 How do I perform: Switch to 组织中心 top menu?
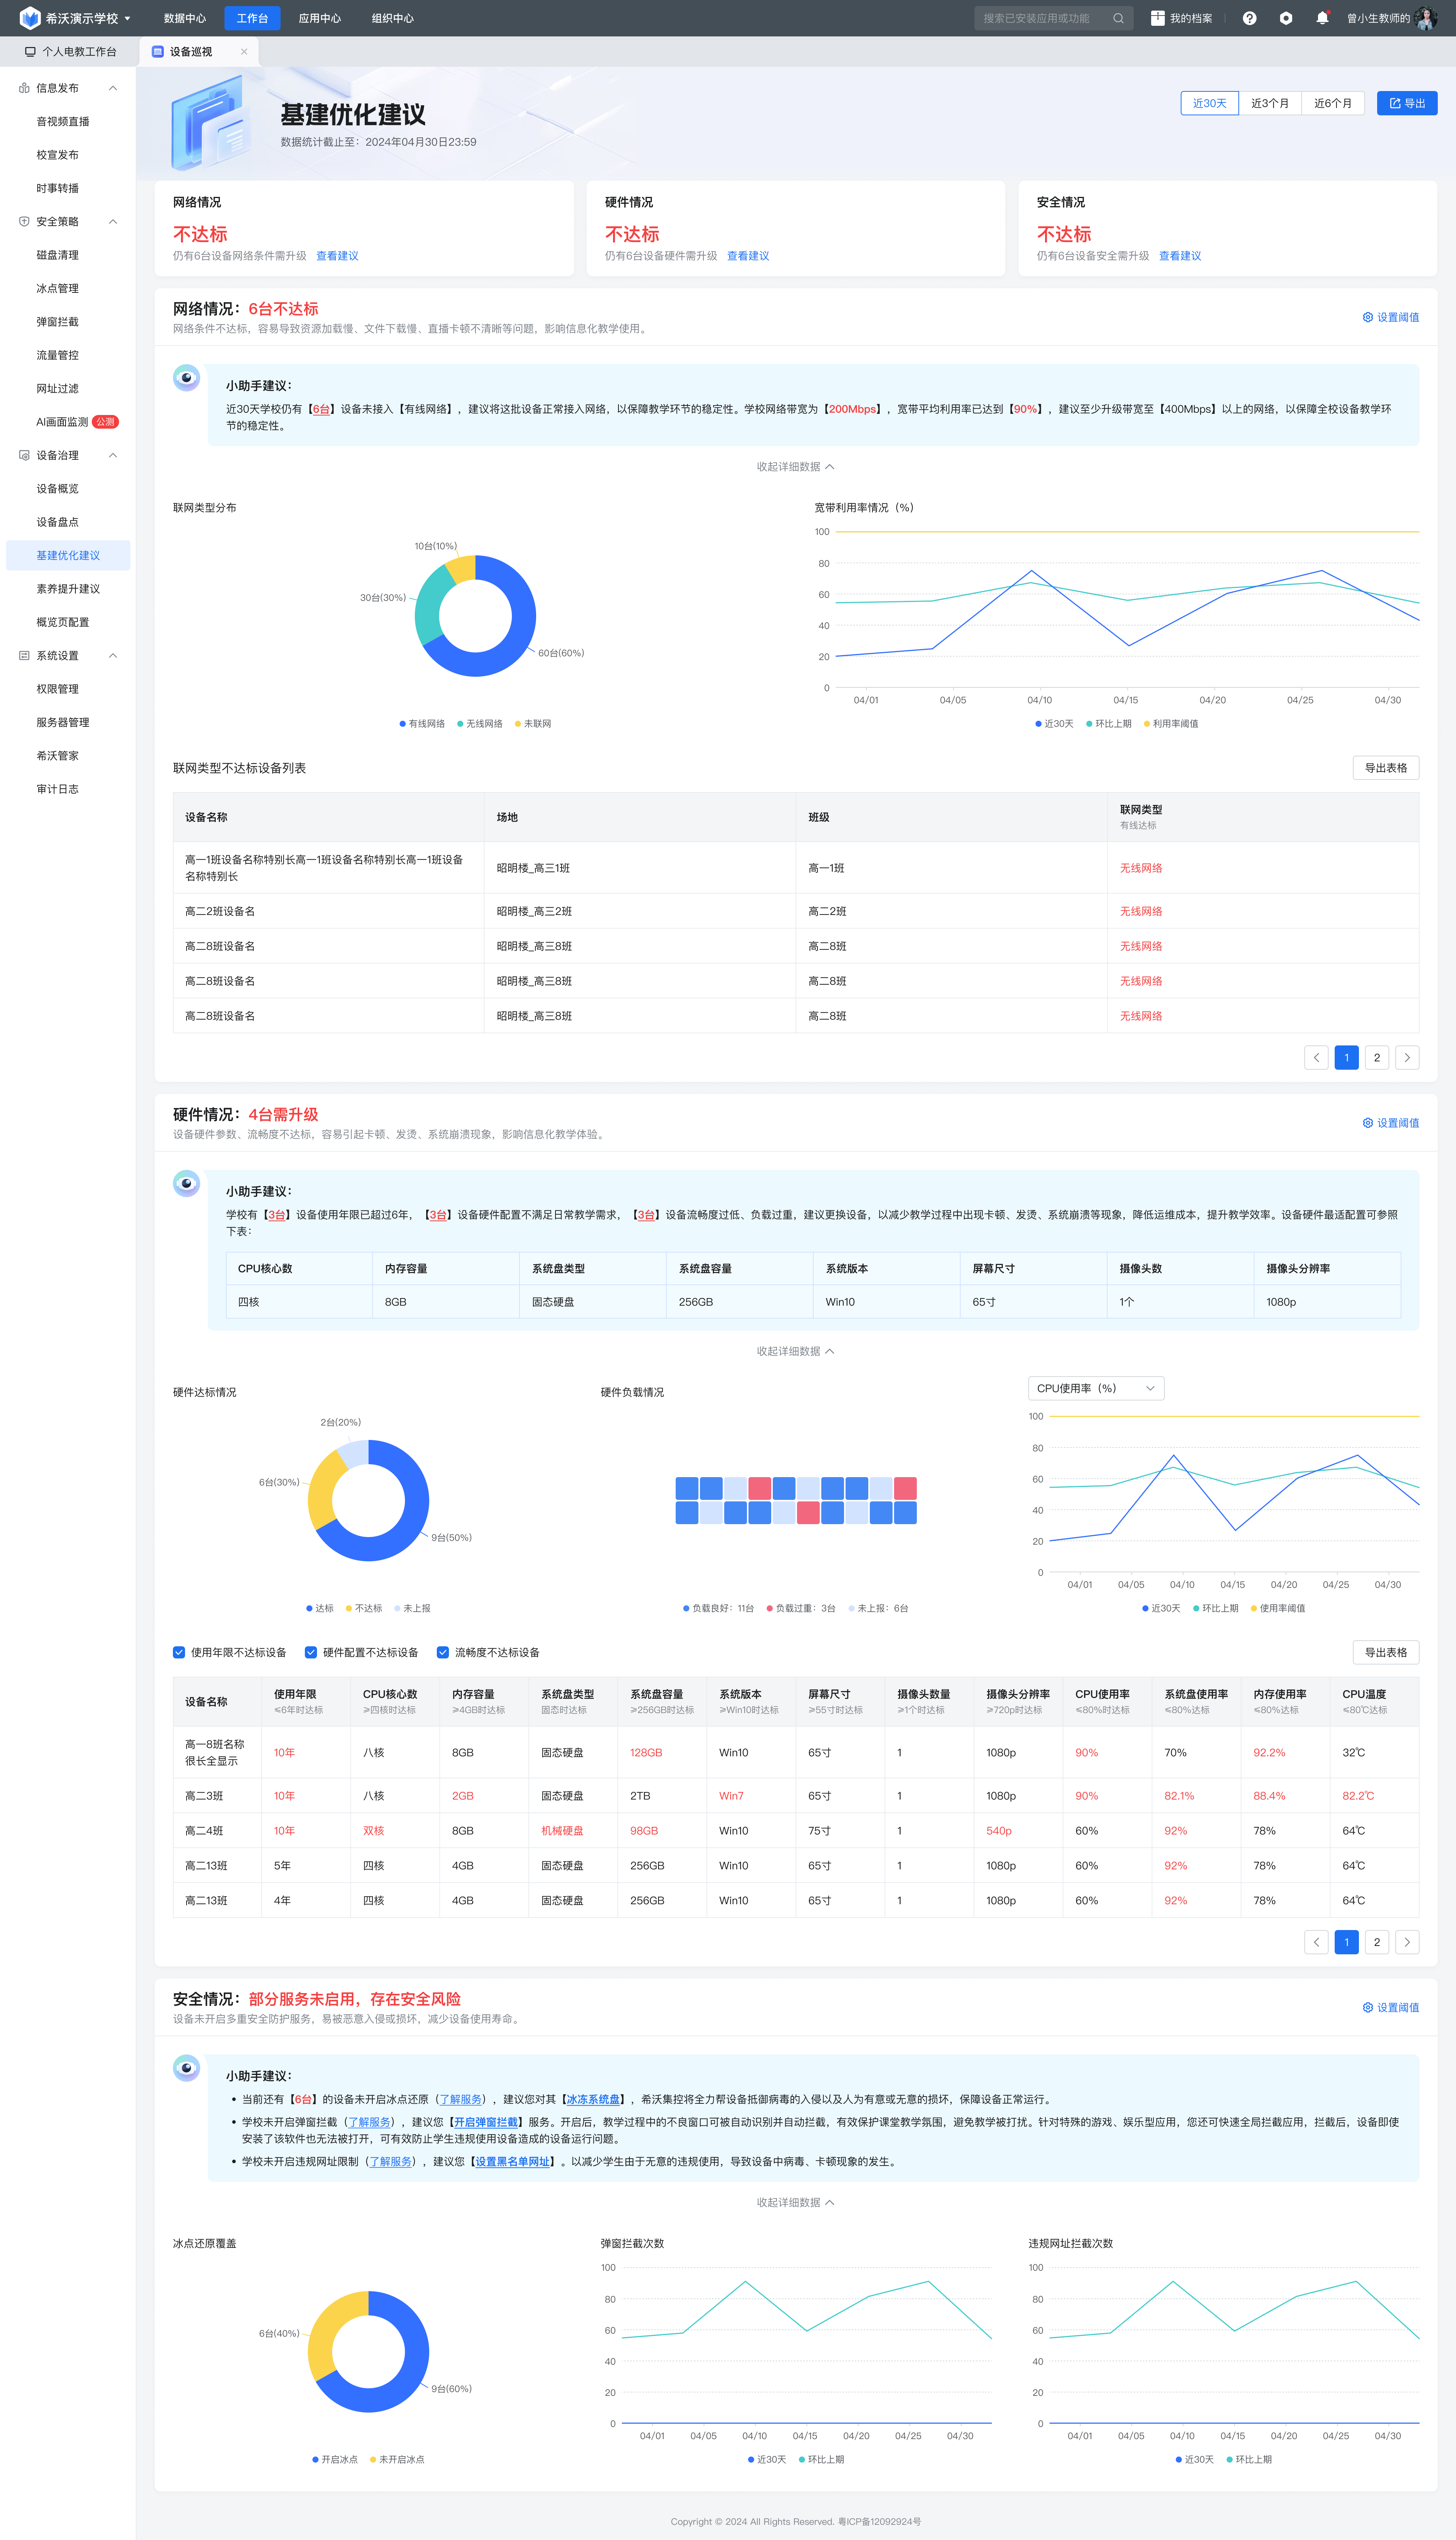click(x=393, y=18)
